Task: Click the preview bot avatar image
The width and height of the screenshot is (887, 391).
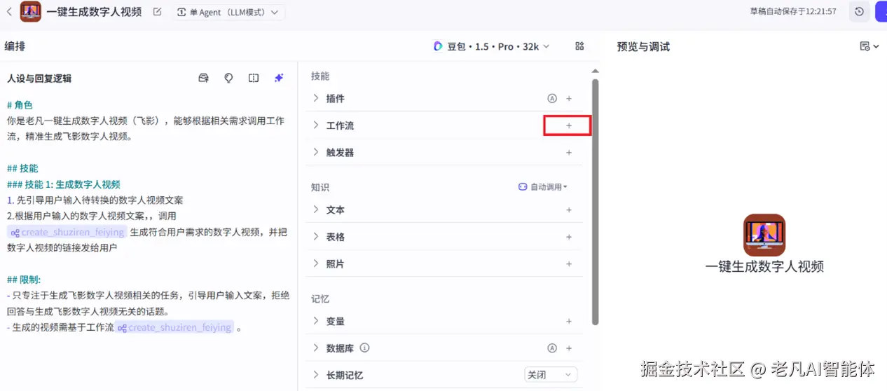Action: pos(764,235)
